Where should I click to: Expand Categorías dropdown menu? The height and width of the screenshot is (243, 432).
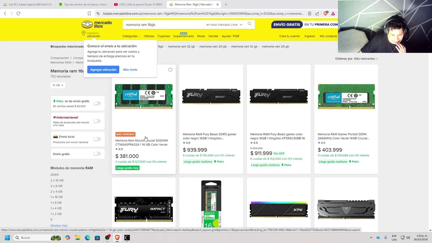pos(131,36)
